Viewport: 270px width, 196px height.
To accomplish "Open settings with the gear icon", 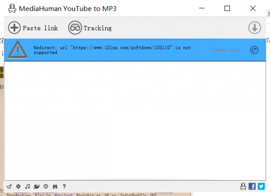I will (x=18, y=187).
